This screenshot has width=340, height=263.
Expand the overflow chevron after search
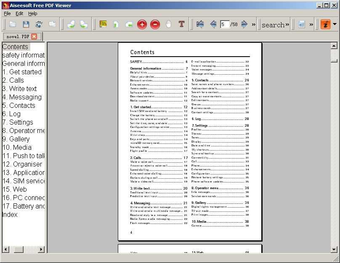tap(287, 24)
